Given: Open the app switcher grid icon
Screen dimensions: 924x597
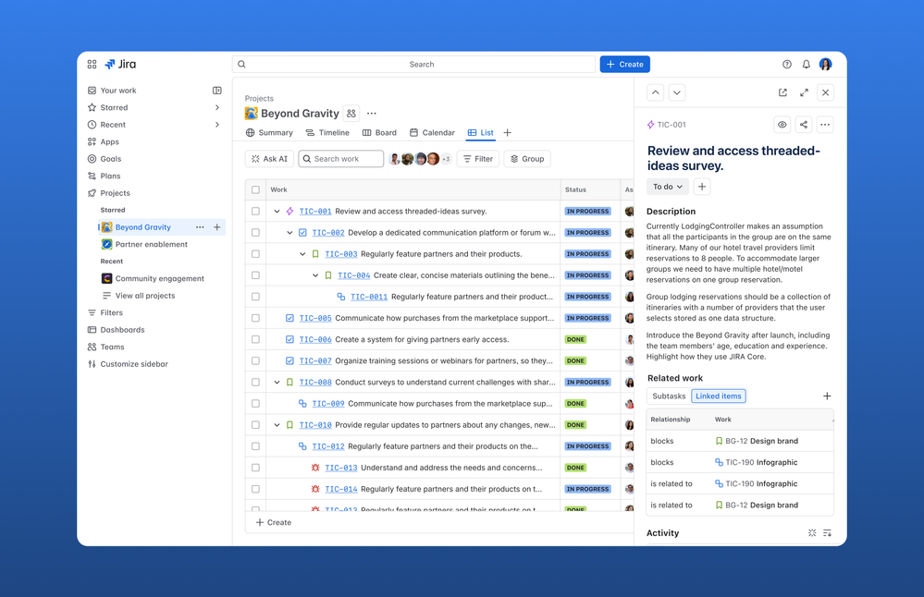Looking at the screenshot, I should [x=92, y=64].
